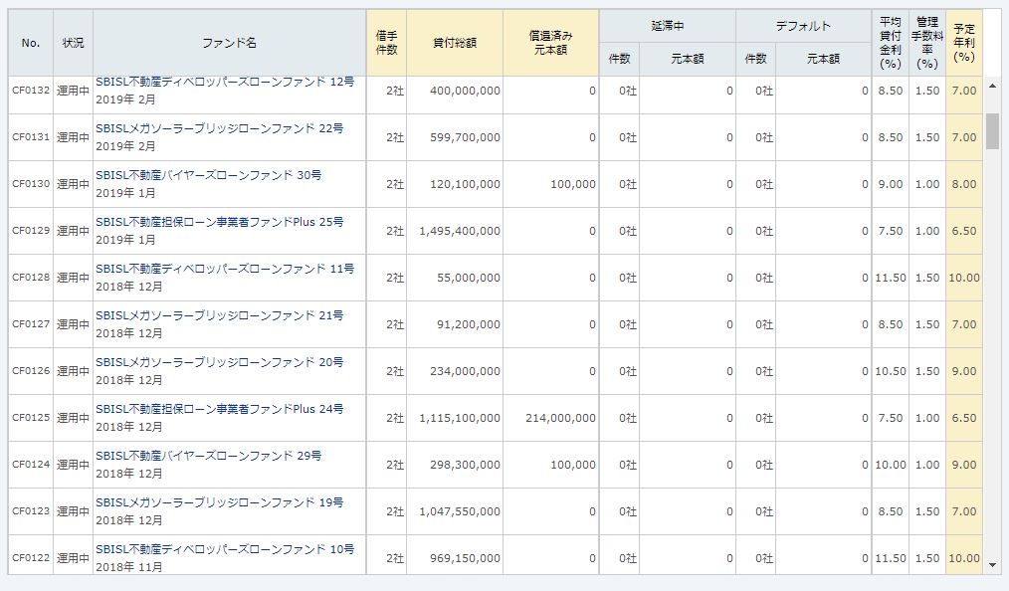Click the 平均貸付金利(%) column header
Screen dimensions: 1009x591
890,43
